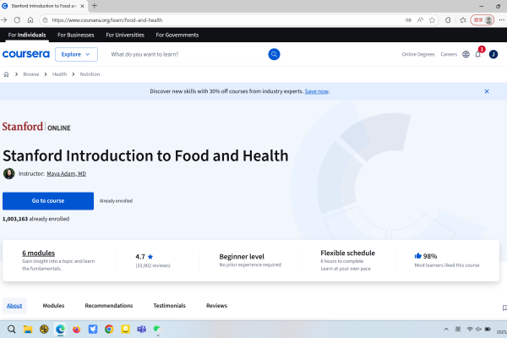The image size is (507, 338).
Task: Click the 4.7 star rating
Action: tap(144, 257)
